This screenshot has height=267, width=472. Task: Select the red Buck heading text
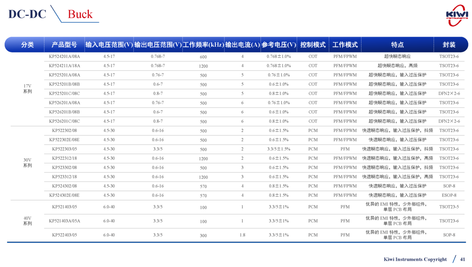(80, 14)
